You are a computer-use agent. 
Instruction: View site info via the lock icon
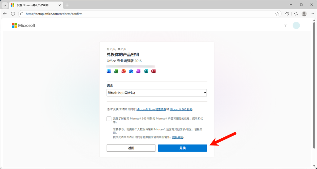click(x=22, y=14)
